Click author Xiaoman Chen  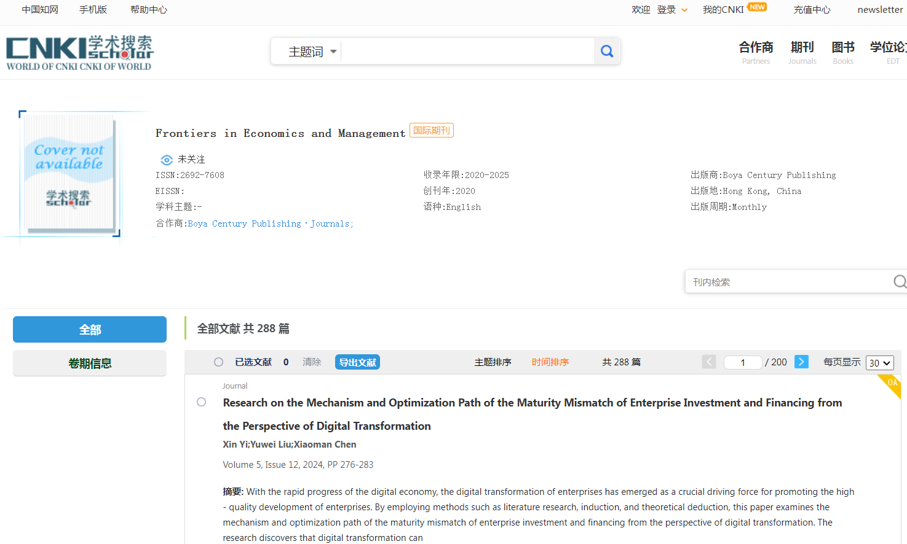325,445
